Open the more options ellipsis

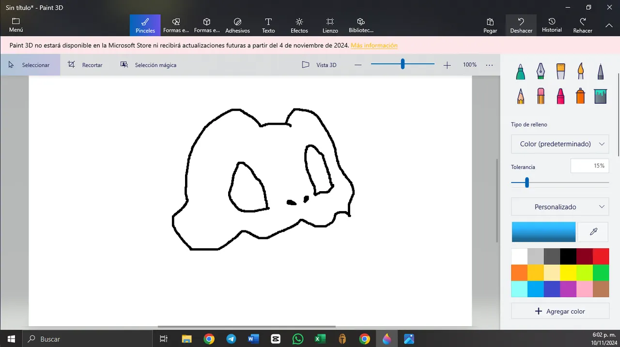pos(489,65)
